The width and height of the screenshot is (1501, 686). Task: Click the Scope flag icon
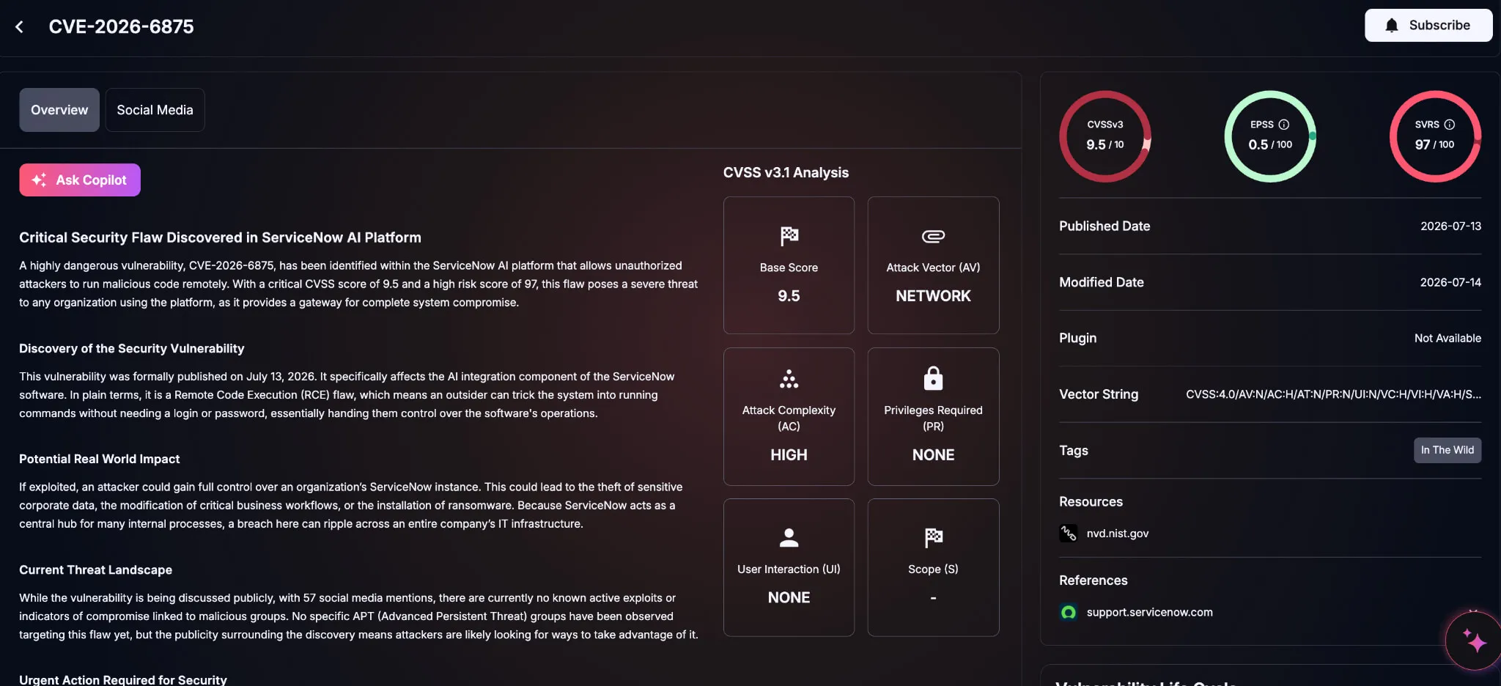point(933,538)
